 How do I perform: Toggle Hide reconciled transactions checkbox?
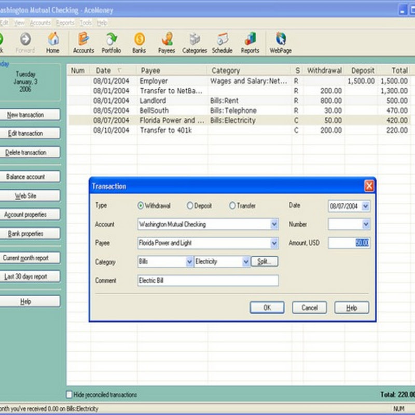point(69,395)
